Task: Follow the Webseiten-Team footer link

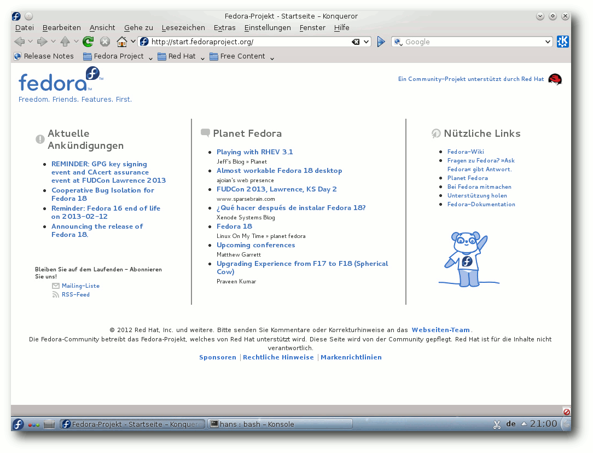Action: 440,330
